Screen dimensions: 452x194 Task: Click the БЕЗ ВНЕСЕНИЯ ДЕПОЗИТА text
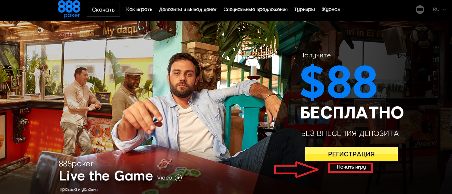click(x=350, y=134)
